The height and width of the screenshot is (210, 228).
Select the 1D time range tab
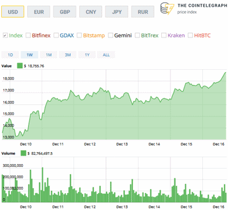(x=10, y=55)
